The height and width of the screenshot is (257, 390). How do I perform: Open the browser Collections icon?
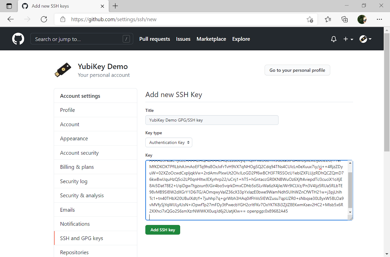[345, 19]
